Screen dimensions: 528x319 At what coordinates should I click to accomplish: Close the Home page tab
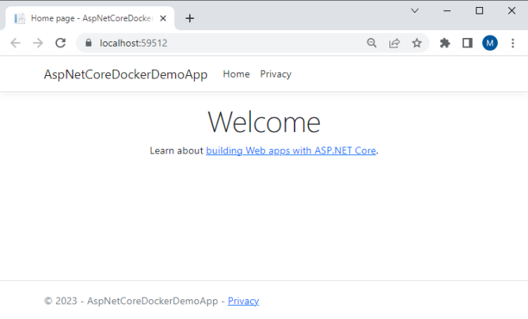point(163,18)
